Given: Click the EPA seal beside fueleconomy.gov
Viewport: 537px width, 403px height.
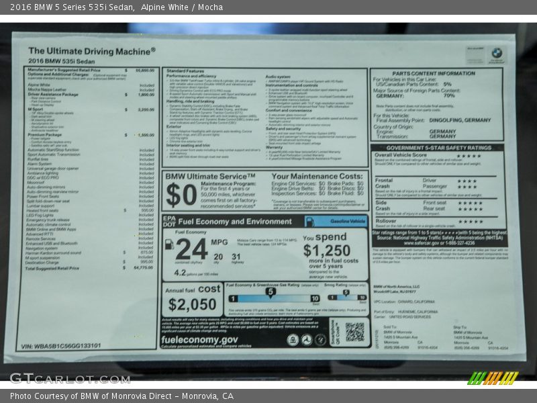Looking at the screenshot, I should coord(293,340).
